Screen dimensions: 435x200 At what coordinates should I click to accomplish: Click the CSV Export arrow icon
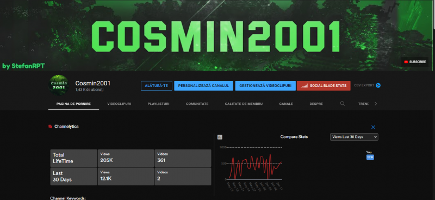point(378,85)
